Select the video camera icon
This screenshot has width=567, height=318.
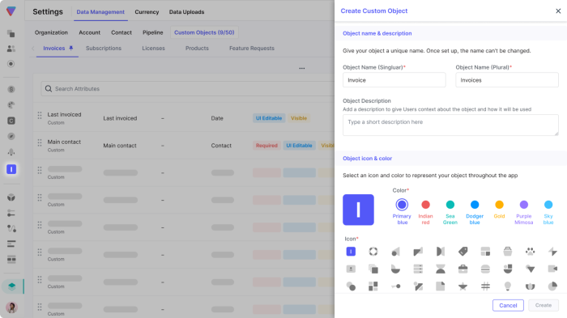point(552,269)
